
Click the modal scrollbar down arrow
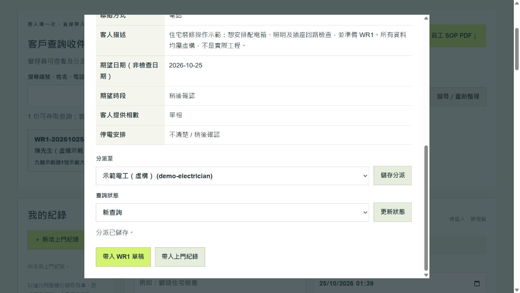(426, 275)
